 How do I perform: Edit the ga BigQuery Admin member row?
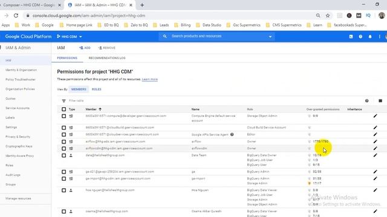pyautogui.click(x=375, y=171)
